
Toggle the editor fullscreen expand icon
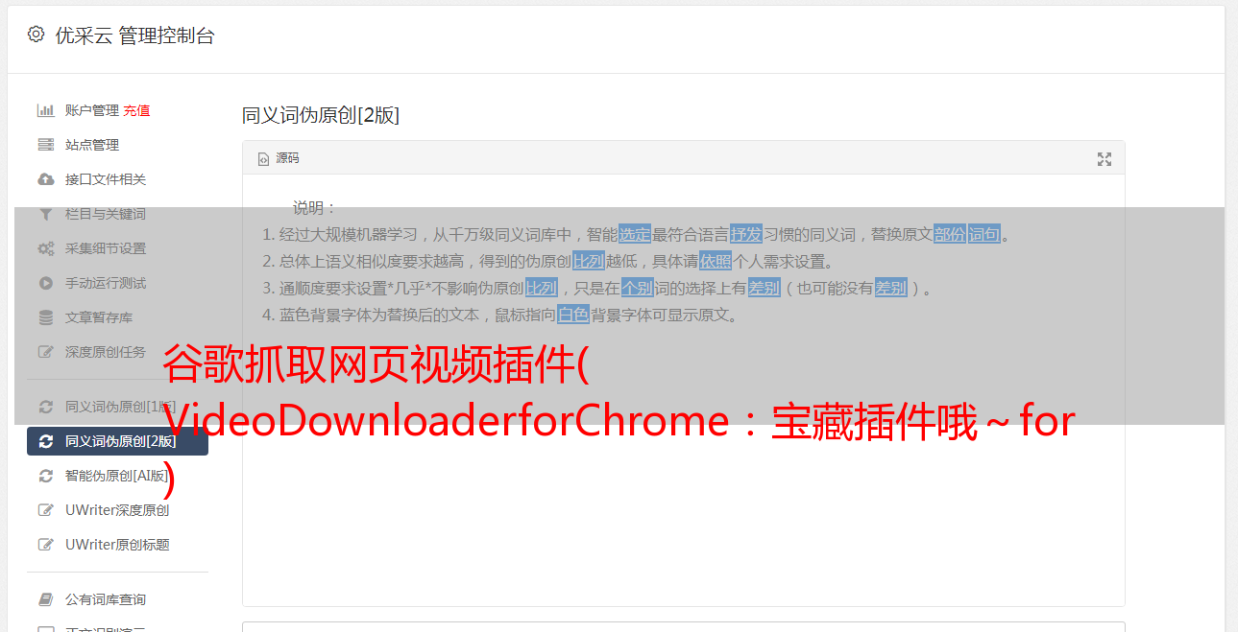click(1104, 159)
